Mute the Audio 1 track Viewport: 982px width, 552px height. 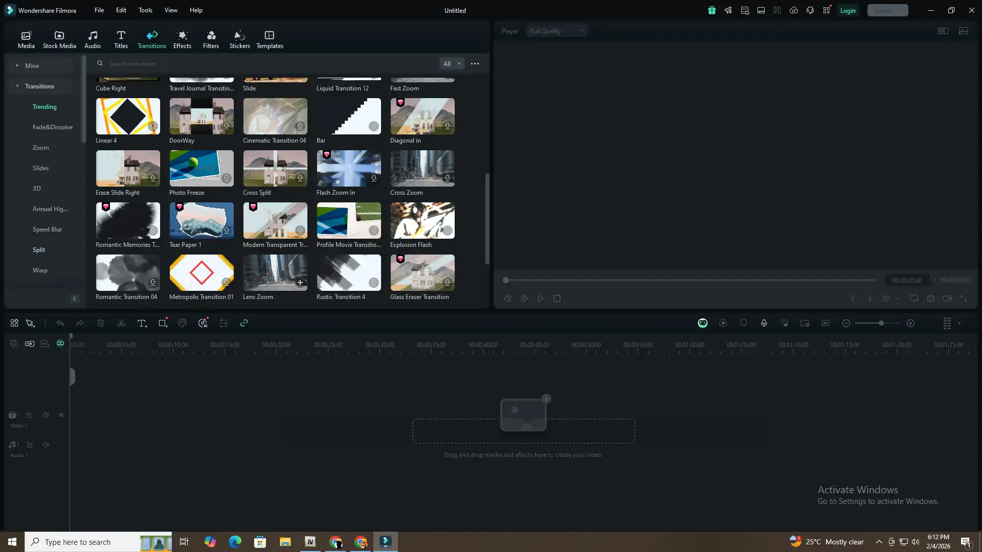pyautogui.click(x=46, y=445)
